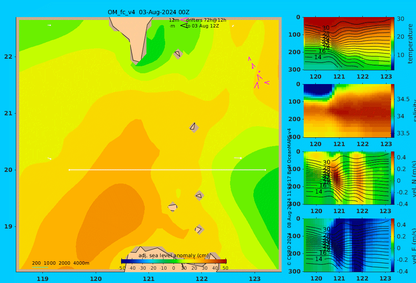Click the black arrow symbol in the legend
Image resolution: width=416 pixels, height=283 pixels.
click(x=184, y=26)
